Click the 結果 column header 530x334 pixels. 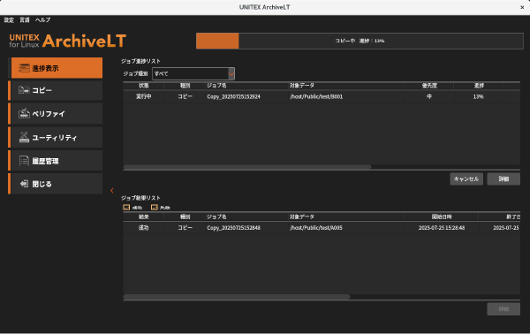144,217
